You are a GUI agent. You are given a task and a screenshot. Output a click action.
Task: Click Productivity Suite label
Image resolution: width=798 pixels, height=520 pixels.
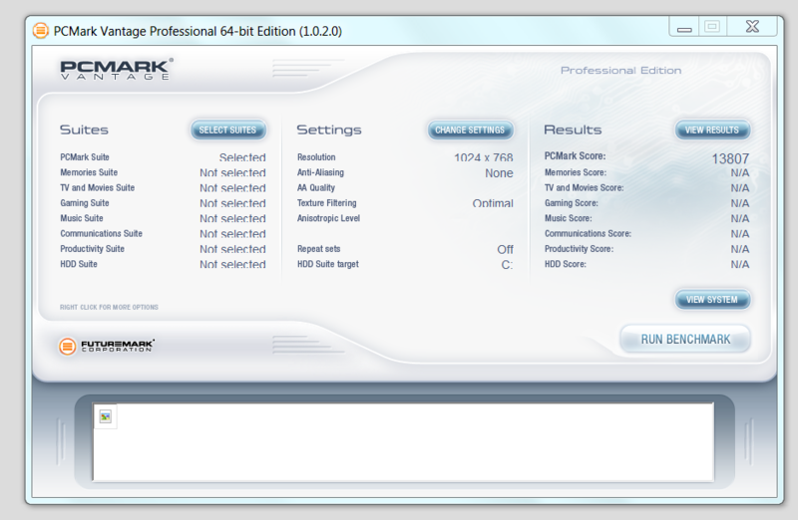[92, 249]
